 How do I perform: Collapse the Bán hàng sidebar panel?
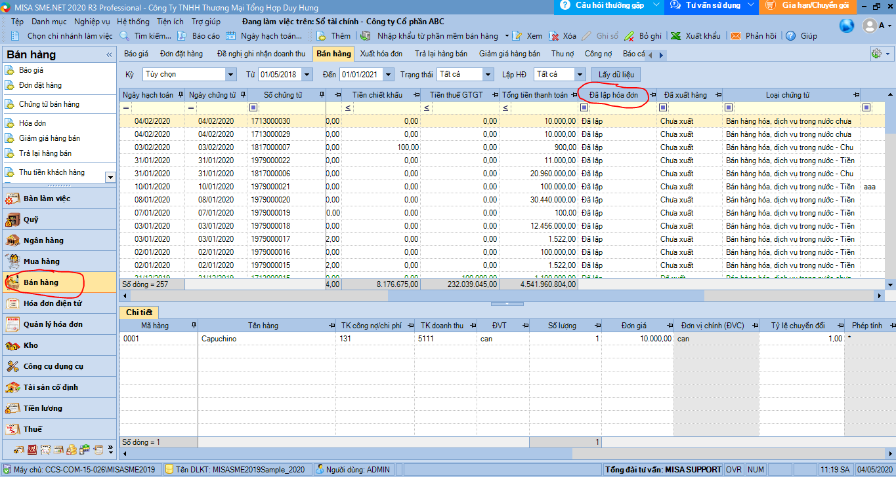109,55
